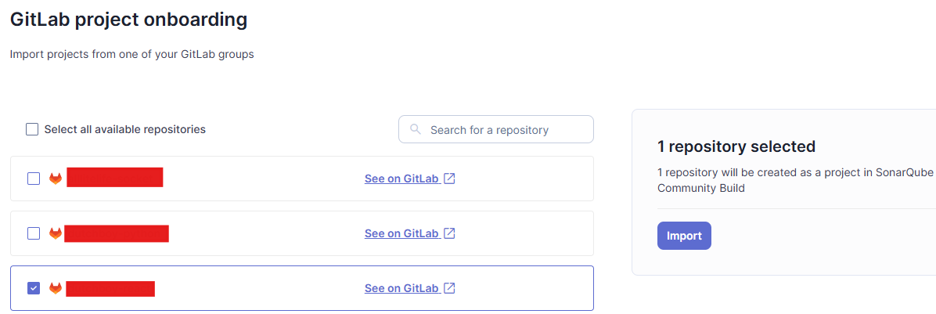Open the third row's See on GitLab link
Screen dimensions: 936x314
[x=401, y=287]
